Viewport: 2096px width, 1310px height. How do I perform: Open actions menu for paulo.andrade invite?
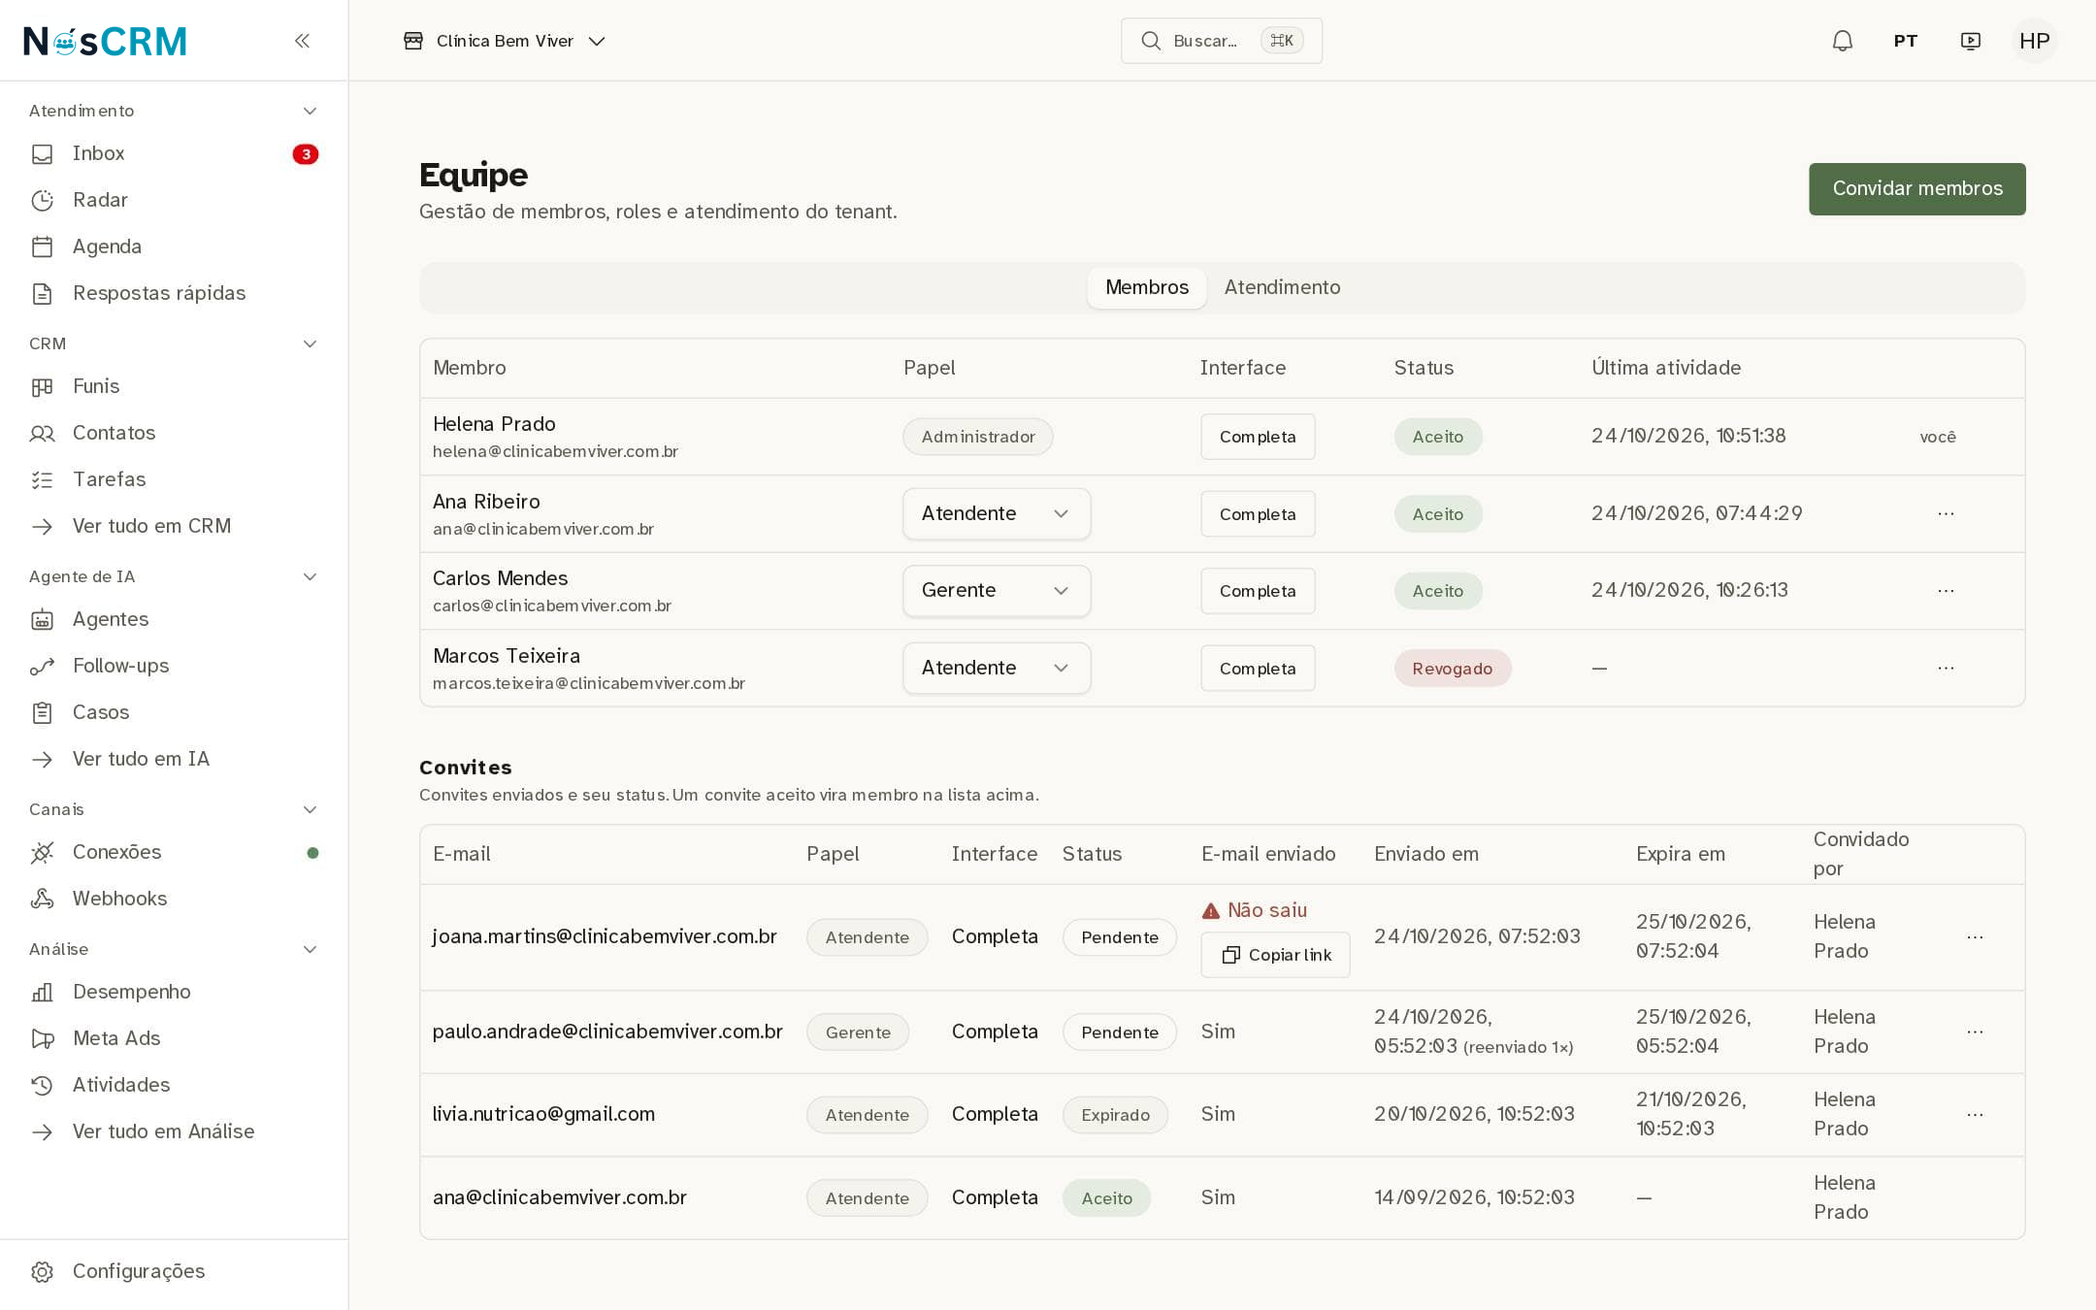point(1975,1032)
